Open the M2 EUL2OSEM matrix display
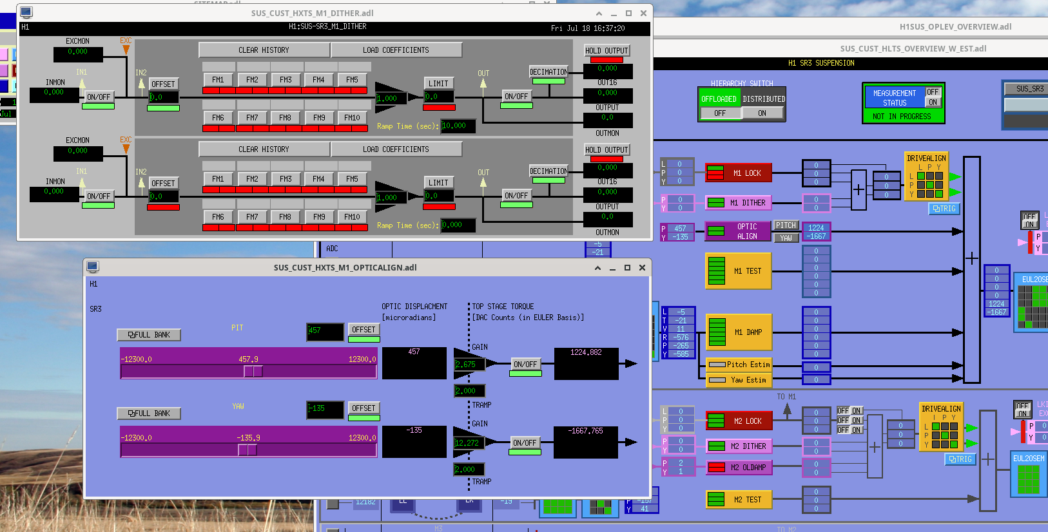Viewport: 1048px width, 532px height. click(x=1029, y=475)
